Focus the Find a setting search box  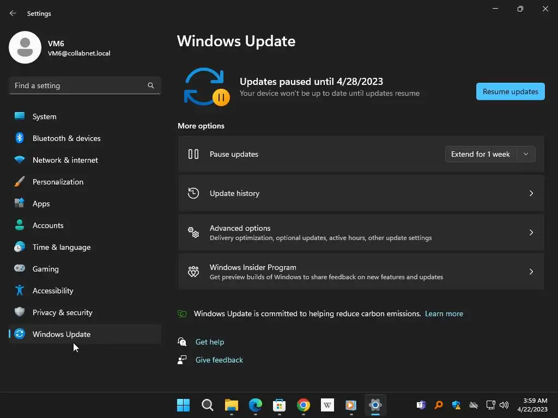pos(85,85)
